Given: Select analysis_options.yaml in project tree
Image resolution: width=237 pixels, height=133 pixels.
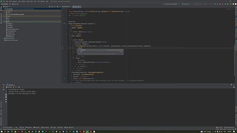Looking at the screenshot, I should pos(13,29).
